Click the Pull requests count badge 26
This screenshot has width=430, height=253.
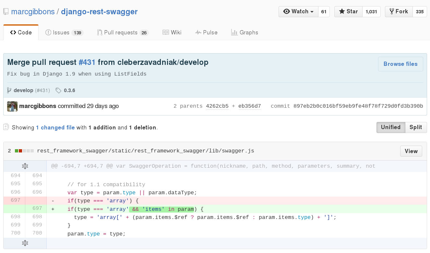pyautogui.click(x=144, y=33)
